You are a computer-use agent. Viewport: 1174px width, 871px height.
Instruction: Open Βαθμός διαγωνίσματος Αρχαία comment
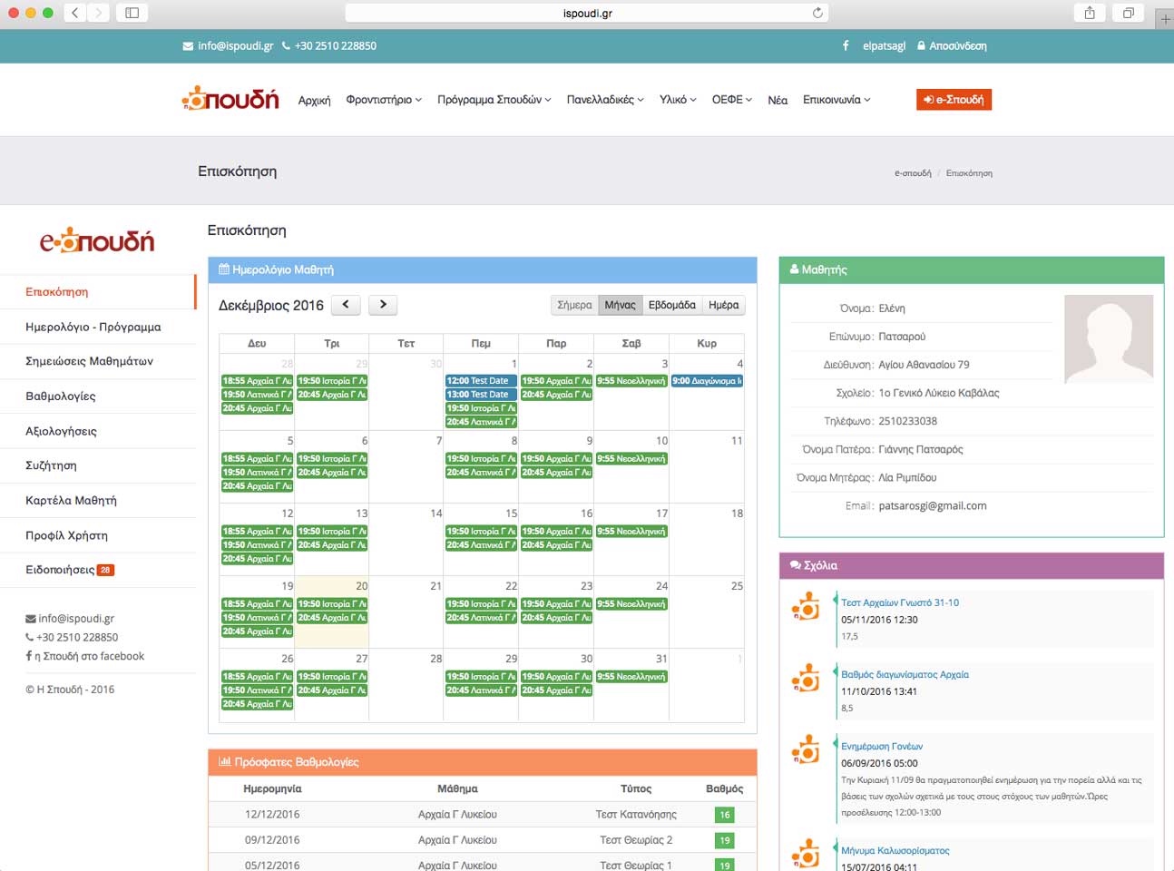(905, 674)
